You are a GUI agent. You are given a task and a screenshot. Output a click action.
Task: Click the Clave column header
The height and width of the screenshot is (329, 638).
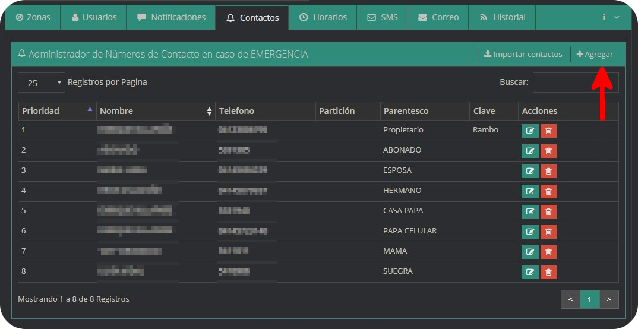494,111
